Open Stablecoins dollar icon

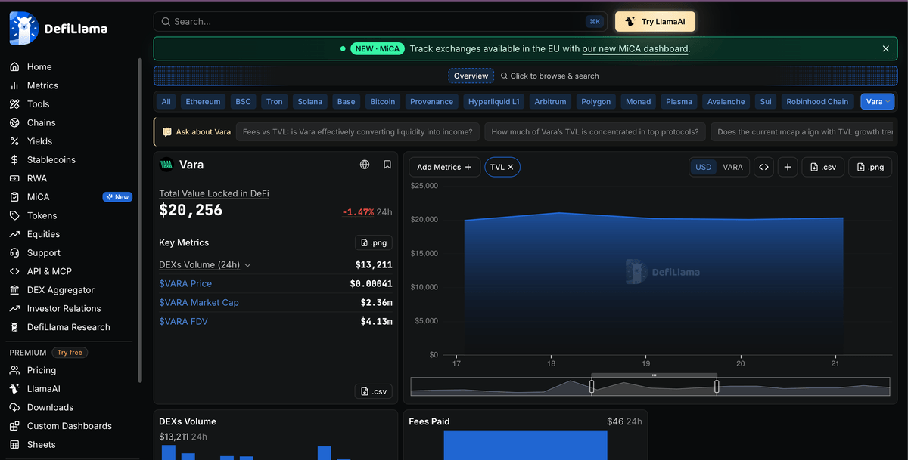tap(14, 159)
